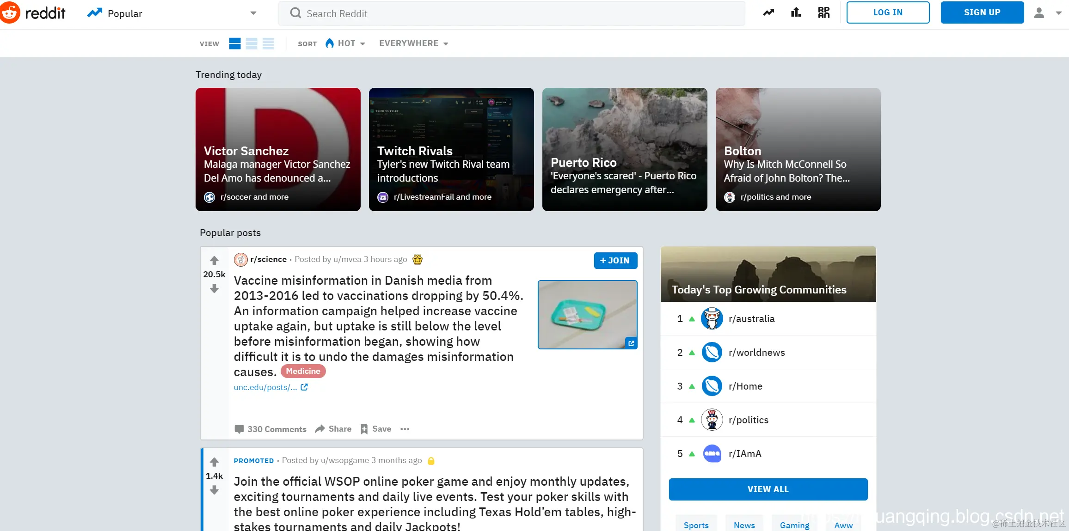The height and width of the screenshot is (531, 1069).
Task: Click View All growing communities button
Action: [x=768, y=489]
